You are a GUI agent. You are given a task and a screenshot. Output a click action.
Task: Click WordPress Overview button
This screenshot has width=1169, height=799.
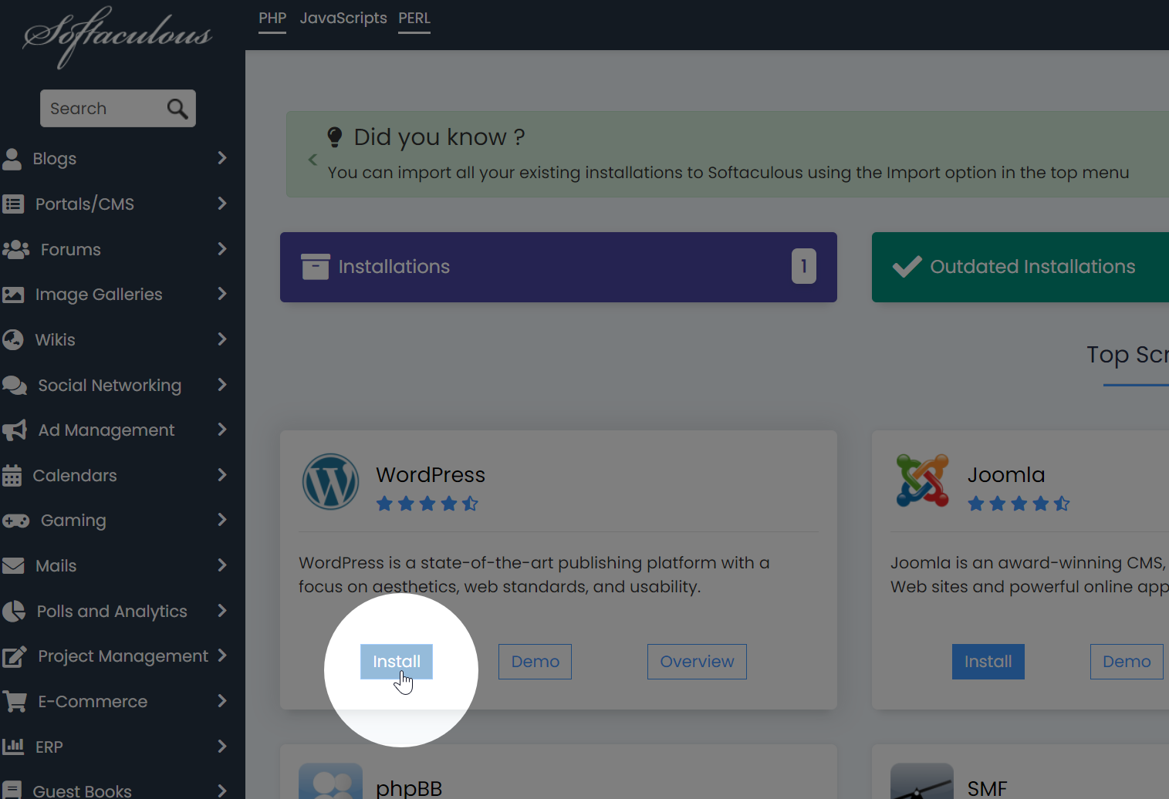point(697,662)
